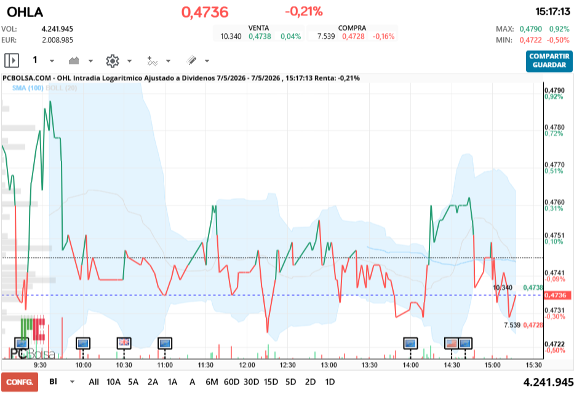The height and width of the screenshot is (395, 582).
Task: Click the 15:17:13 clock in header
Action: point(552,12)
